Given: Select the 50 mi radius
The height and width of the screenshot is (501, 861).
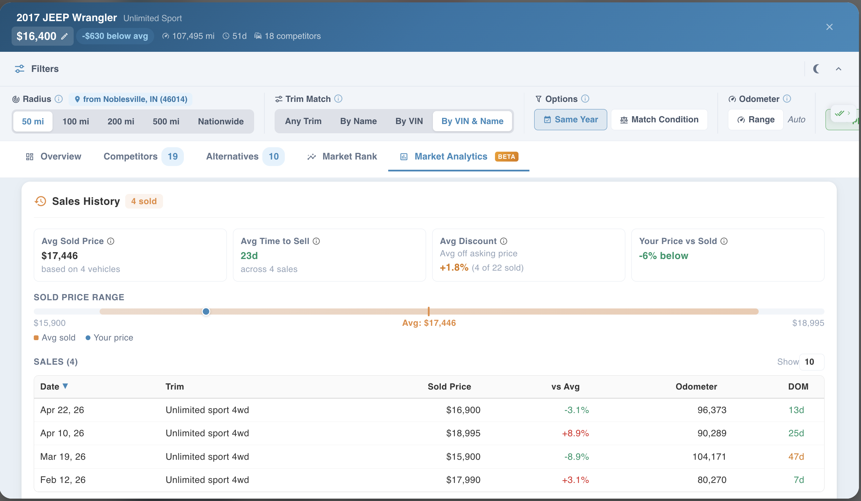Looking at the screenshot, I should (33, 121).
